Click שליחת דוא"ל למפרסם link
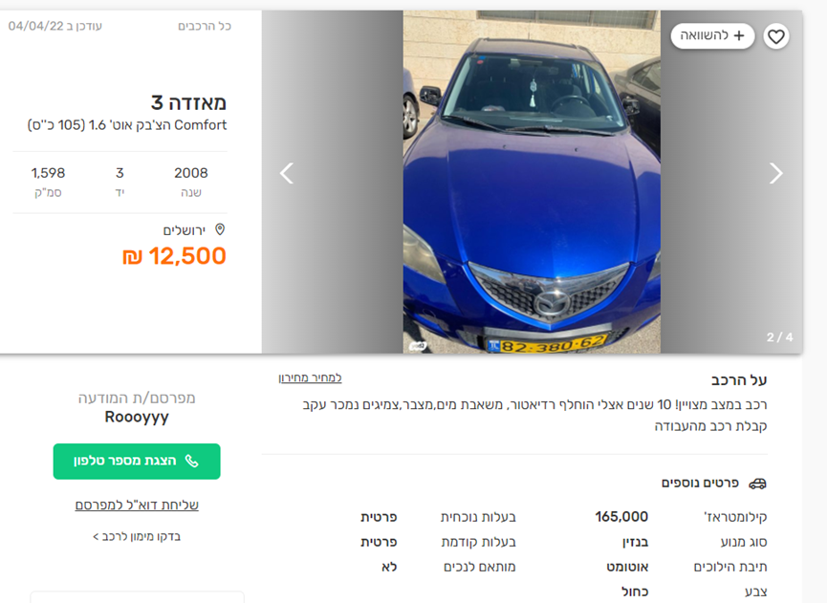The height and width of the screenshot is (603, 827). (137, 505)
